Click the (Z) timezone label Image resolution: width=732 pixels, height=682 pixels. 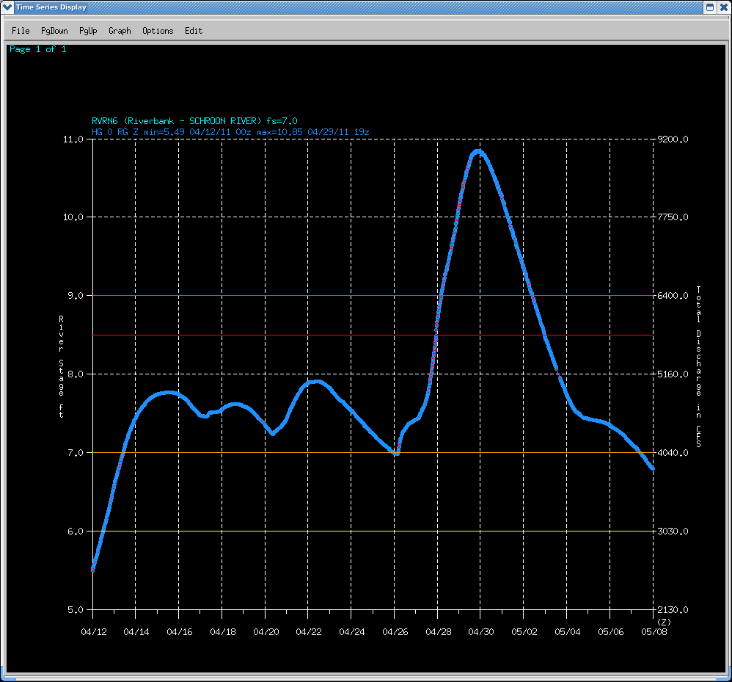(x=664, y=622)
